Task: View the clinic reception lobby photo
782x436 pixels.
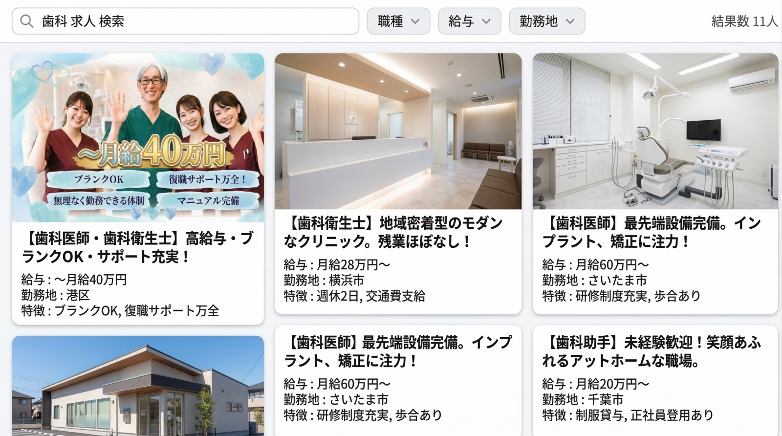Action: pyautogui.click(x=398, y=131)
